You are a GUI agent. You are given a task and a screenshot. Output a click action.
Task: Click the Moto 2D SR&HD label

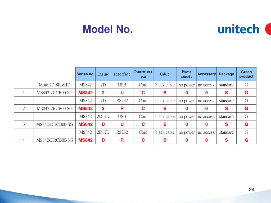click(55, 85)
